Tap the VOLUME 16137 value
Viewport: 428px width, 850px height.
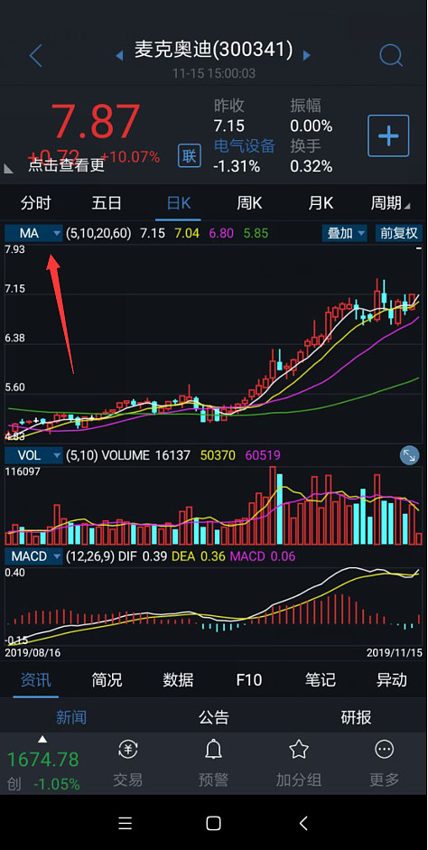click(145, 455)
